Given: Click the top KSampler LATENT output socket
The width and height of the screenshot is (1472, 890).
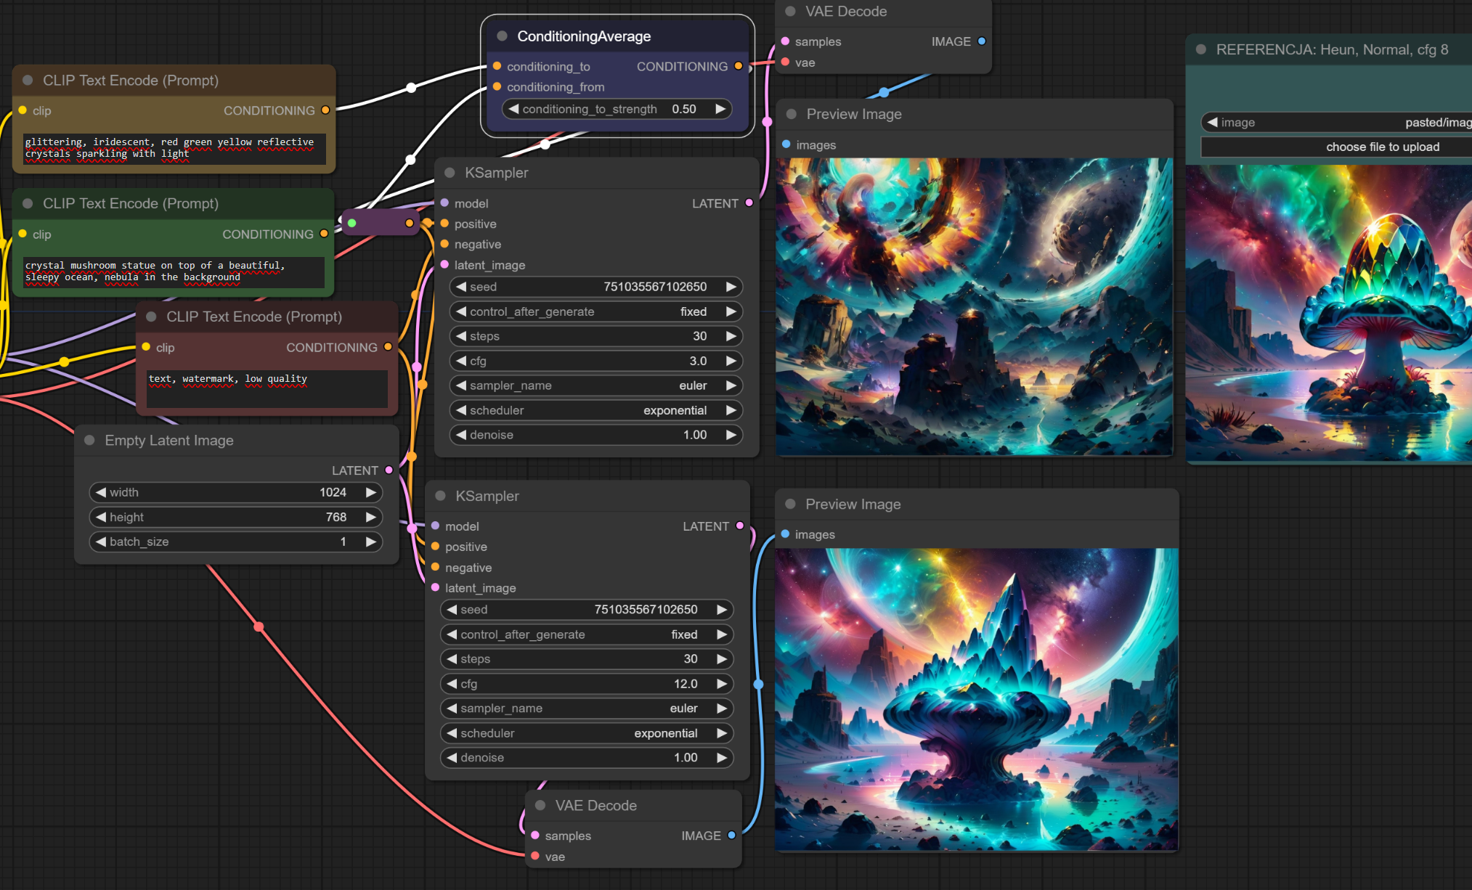Looking at the screenshot, I should (749, 203).
